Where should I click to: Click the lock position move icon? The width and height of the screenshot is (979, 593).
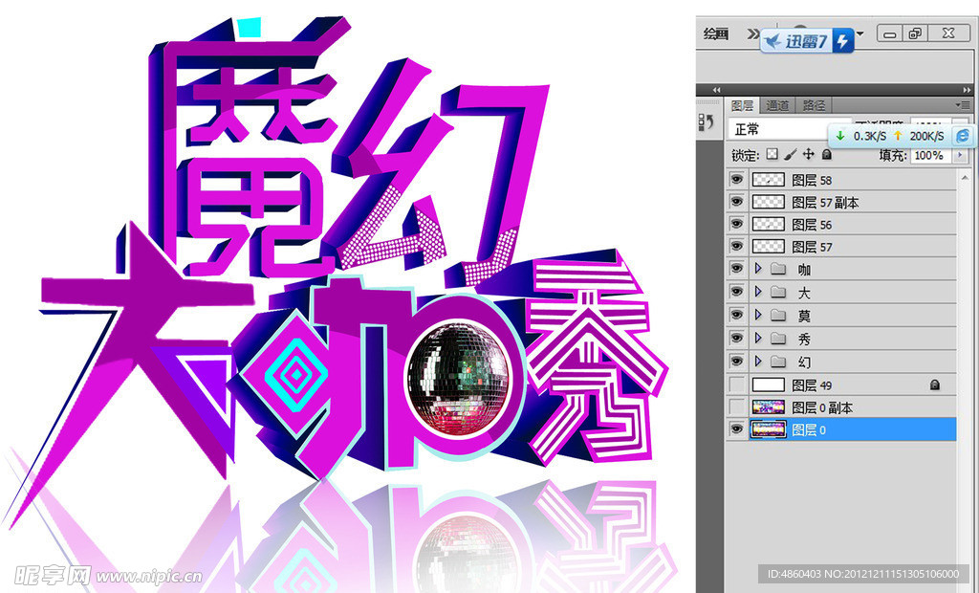tap(808, 154)
